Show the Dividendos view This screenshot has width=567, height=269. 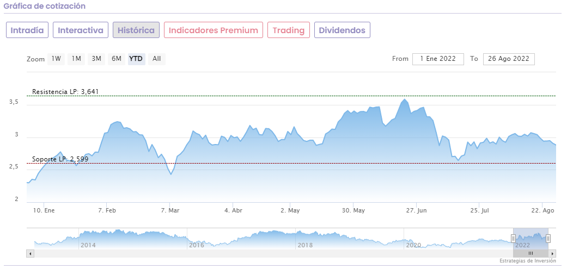pos(342,30)
